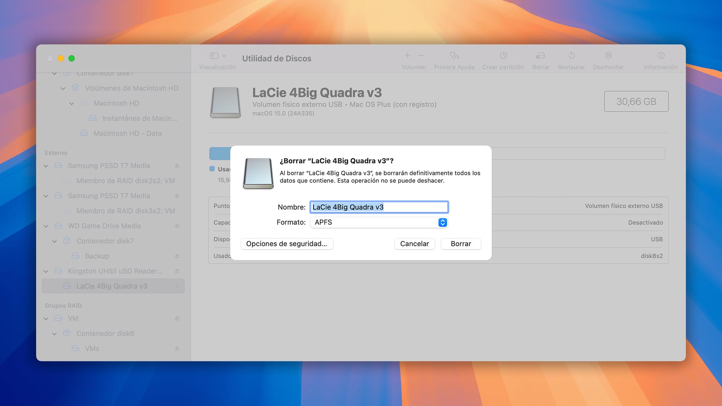Click the 30,66 GB capacity box
This screenshot has width=722, height=406.
tap(636, 101)
